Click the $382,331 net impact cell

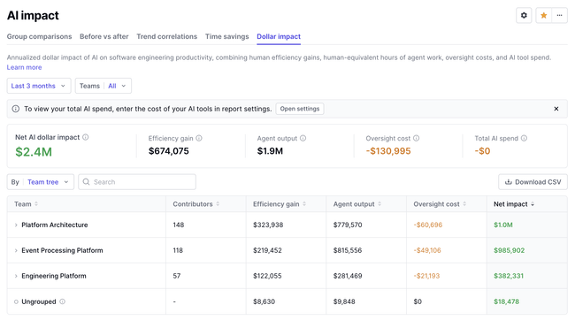coord(509,276)
